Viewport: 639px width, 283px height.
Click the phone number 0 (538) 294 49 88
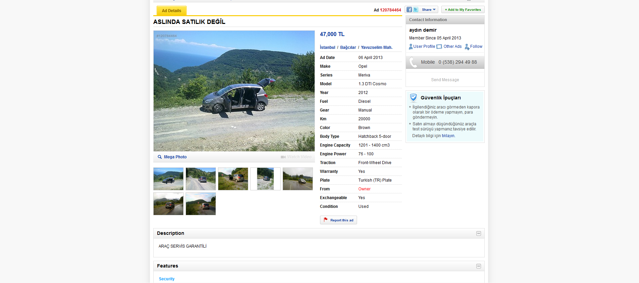(x=457, y=62)
